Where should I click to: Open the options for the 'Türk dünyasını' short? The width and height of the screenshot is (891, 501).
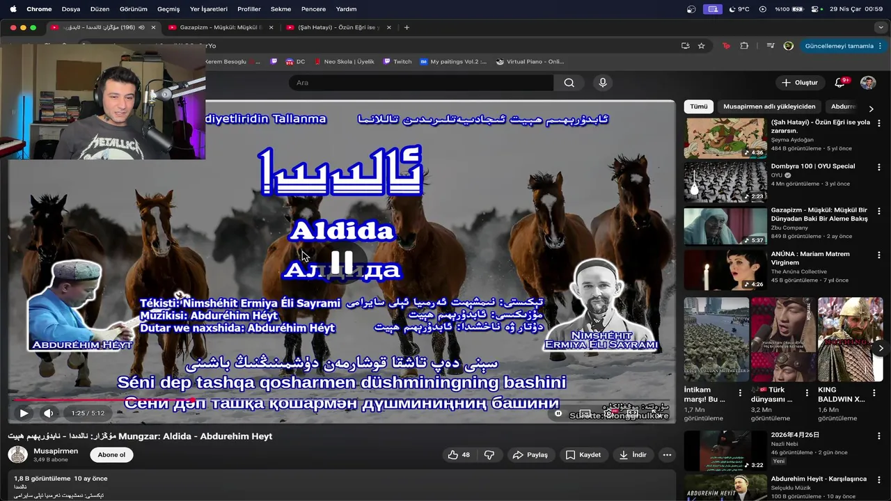coord(807,393)
